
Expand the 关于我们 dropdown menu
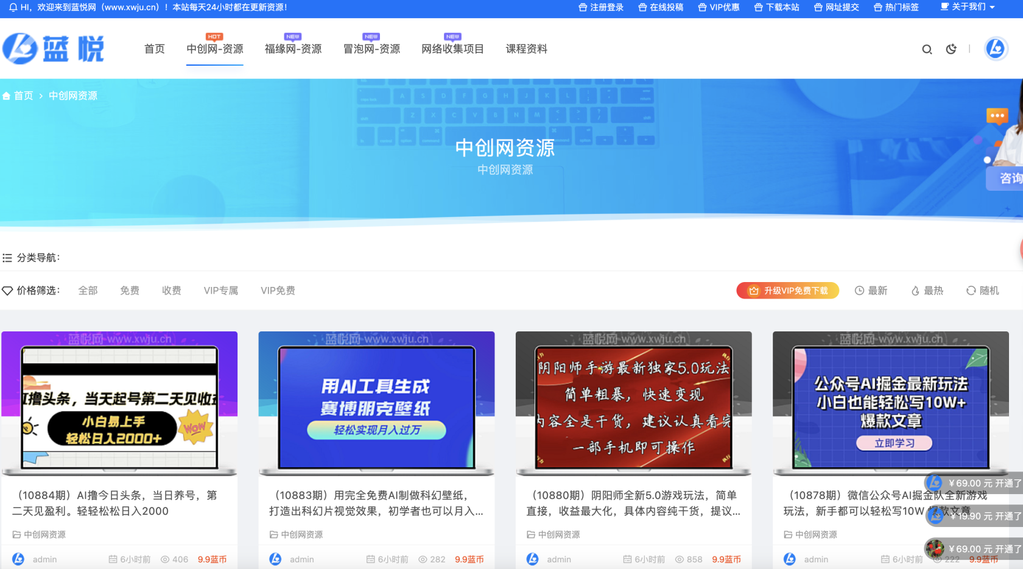point(968,7)
